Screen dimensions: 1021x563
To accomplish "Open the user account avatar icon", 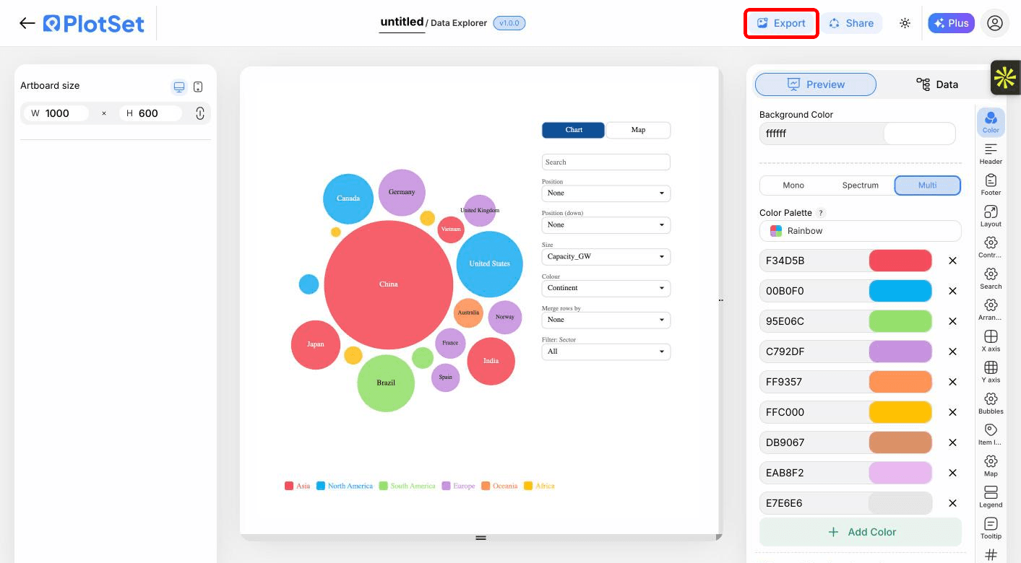I will tap(995, 23).
